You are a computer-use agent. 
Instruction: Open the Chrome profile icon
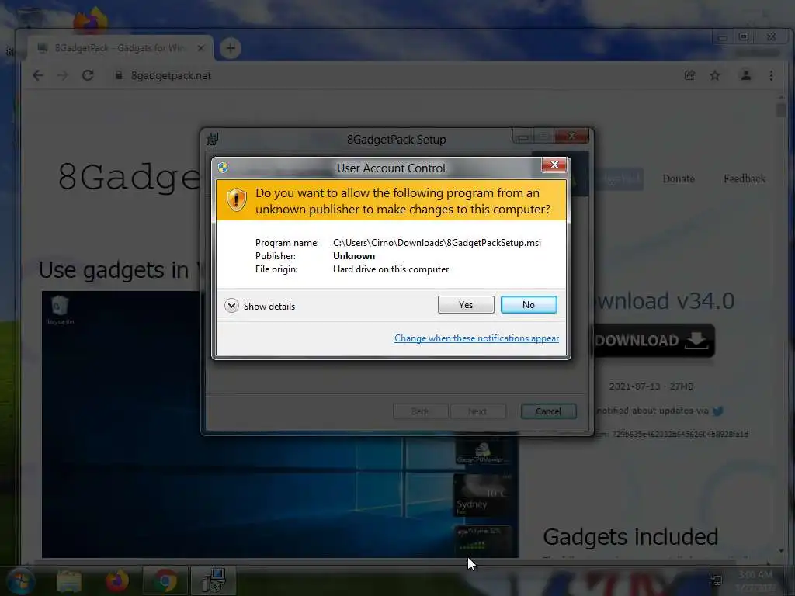pos(746,75)
